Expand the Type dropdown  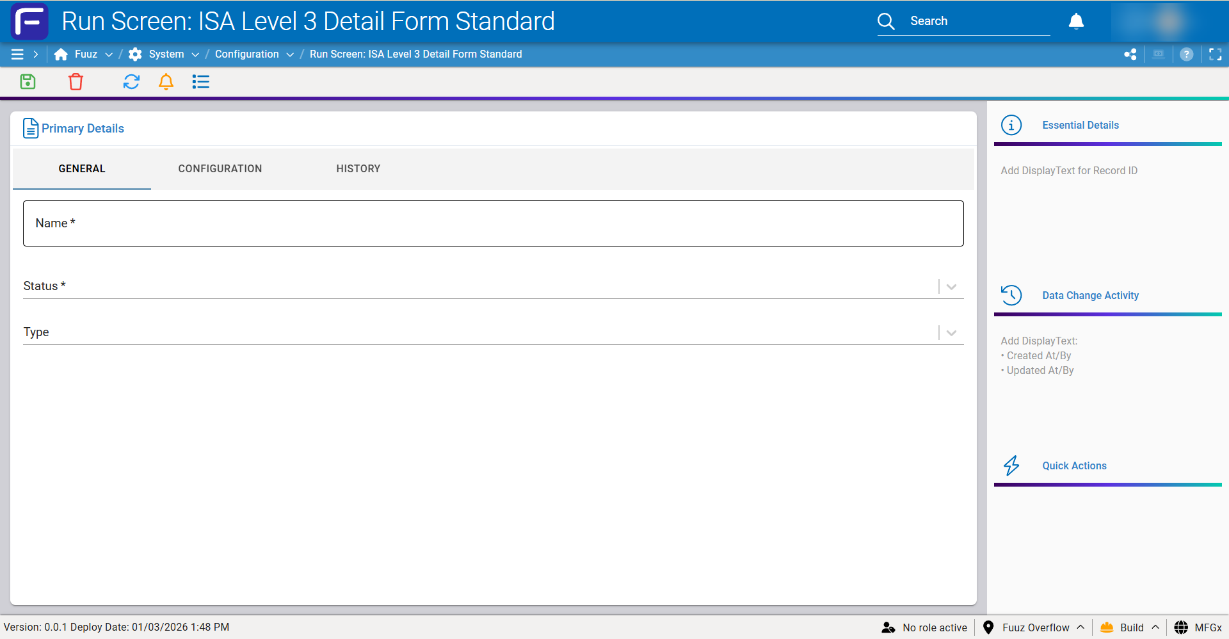951,332
